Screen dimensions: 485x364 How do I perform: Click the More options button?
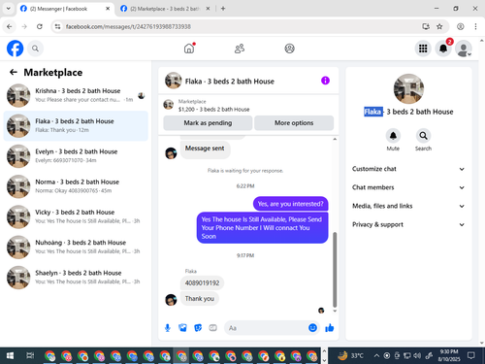pyautogui.click(x=294, y=123)
